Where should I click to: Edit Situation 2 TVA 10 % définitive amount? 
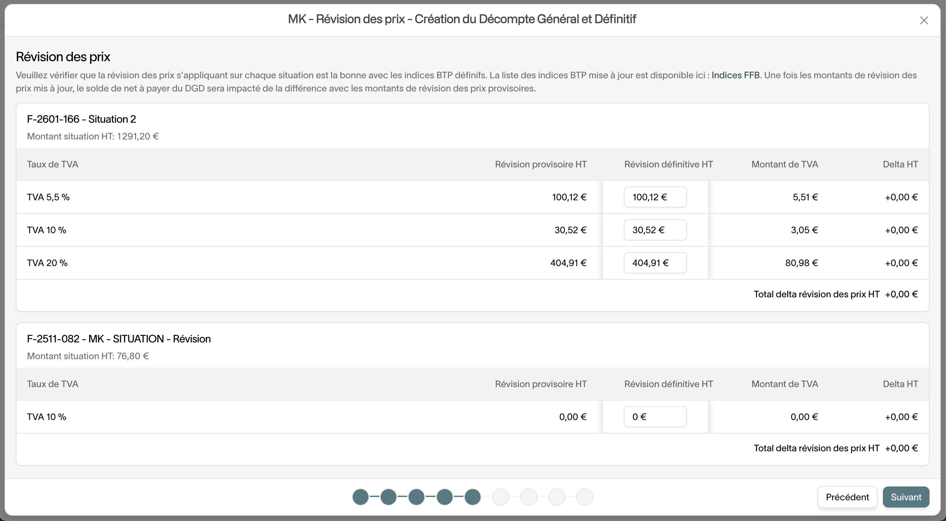(655, 230)
